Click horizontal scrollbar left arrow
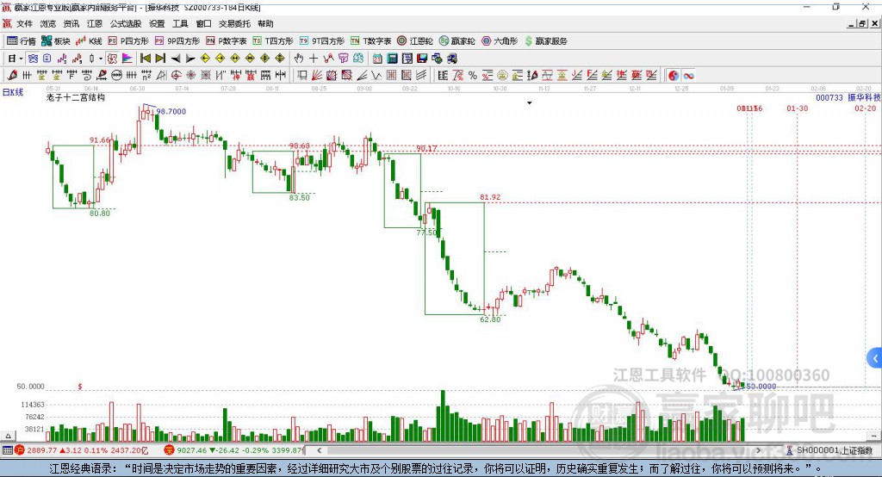This screenshot has height=477, width=882. [x=319, y=450]
